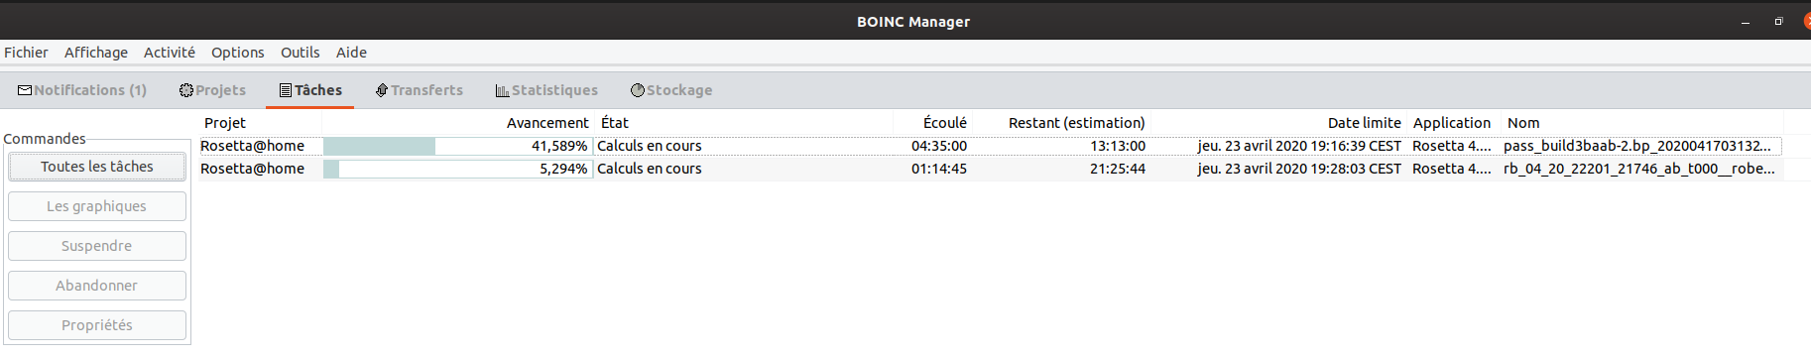Open the Fichier menu

[26, 53]
